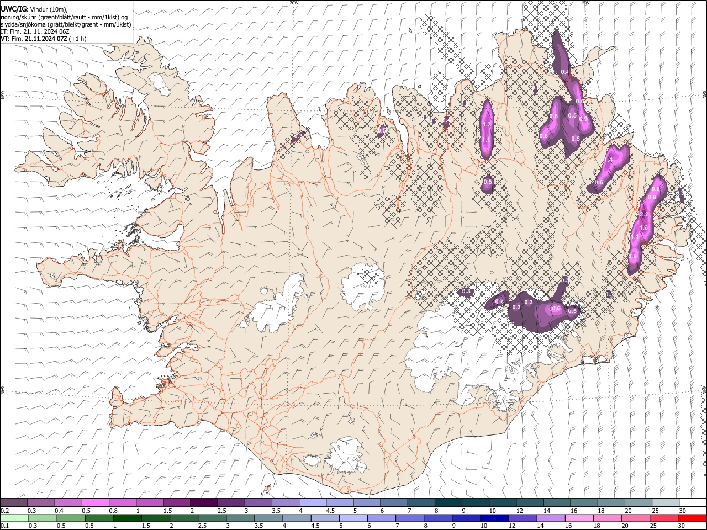707x530 pixels.
Task: Click the 'UWC/IG' title text
Action: pos(13,8)
